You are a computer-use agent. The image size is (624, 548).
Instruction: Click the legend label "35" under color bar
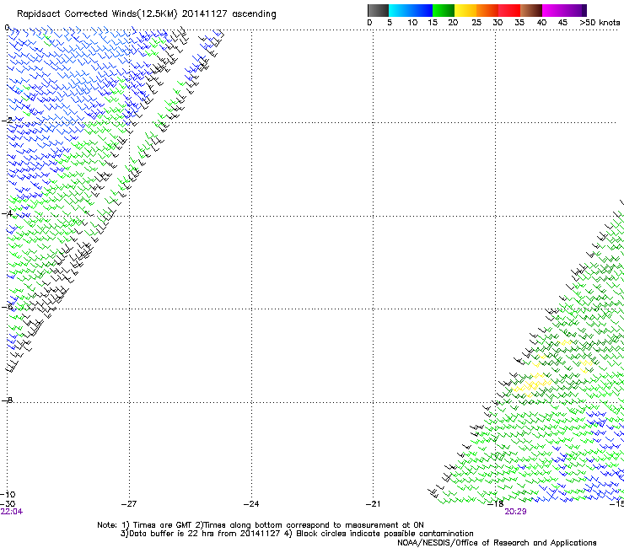point(519,23)
